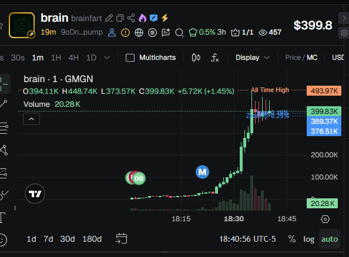Click the crown 1/1 indicator
Viewport: 349px width, 257px height.
[x=242, y=32]
